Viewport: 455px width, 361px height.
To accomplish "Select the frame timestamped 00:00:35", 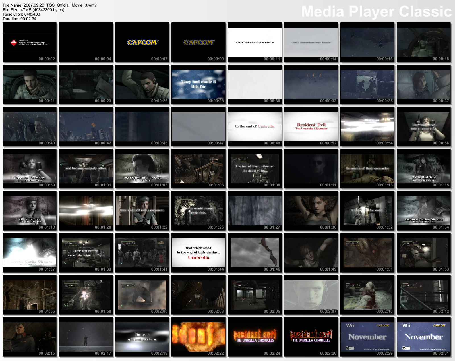I will 367,84.
